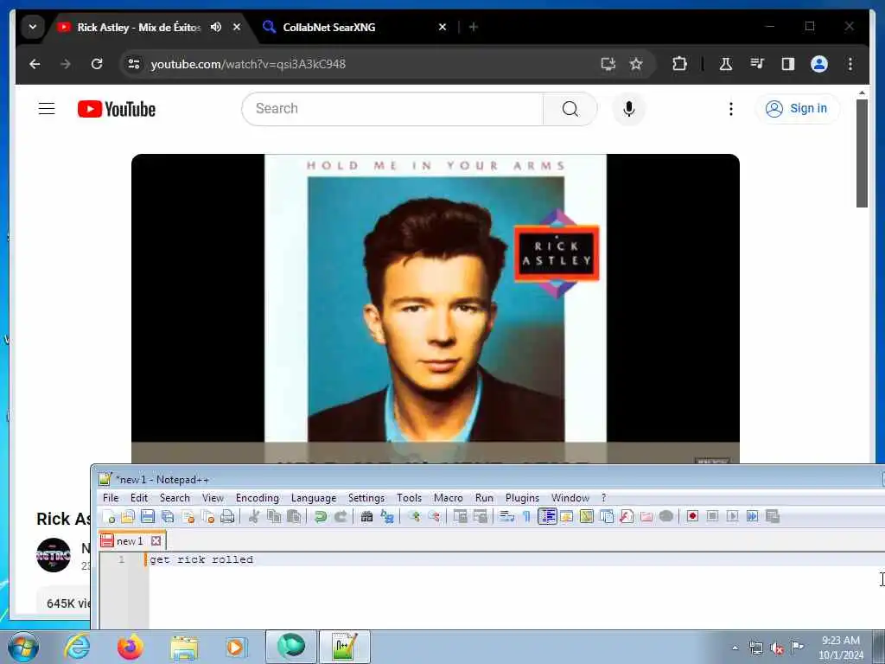Viewport: 885px width, 664px height.
Task: Save current recorded macro icon
Action: 773,517
